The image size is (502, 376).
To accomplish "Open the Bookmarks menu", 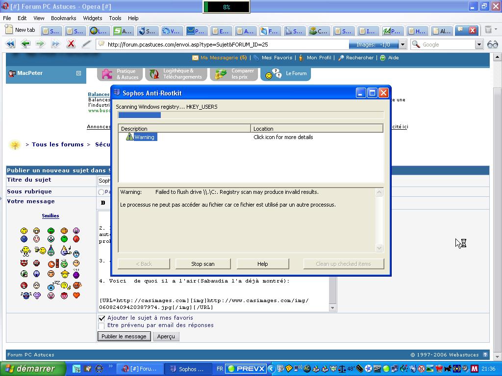I will tap(63, 18).
